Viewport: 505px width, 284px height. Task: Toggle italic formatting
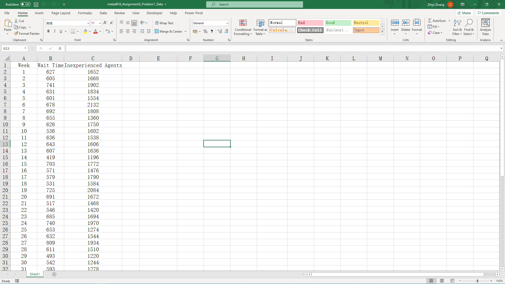pos(55,31)
